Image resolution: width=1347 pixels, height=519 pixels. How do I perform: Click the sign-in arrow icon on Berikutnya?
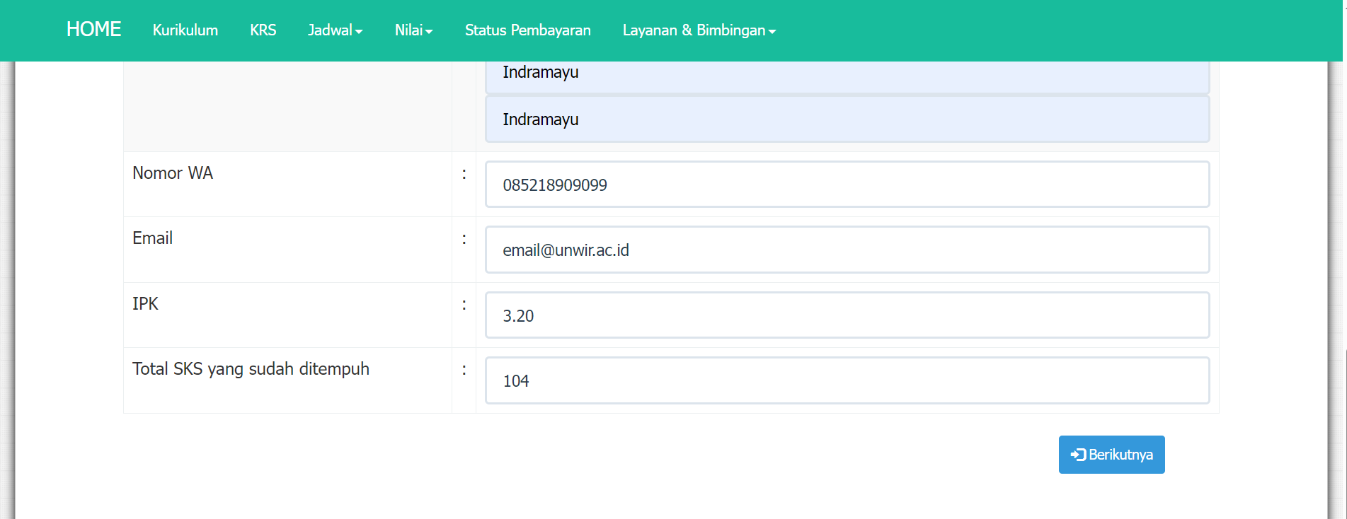1078,455
